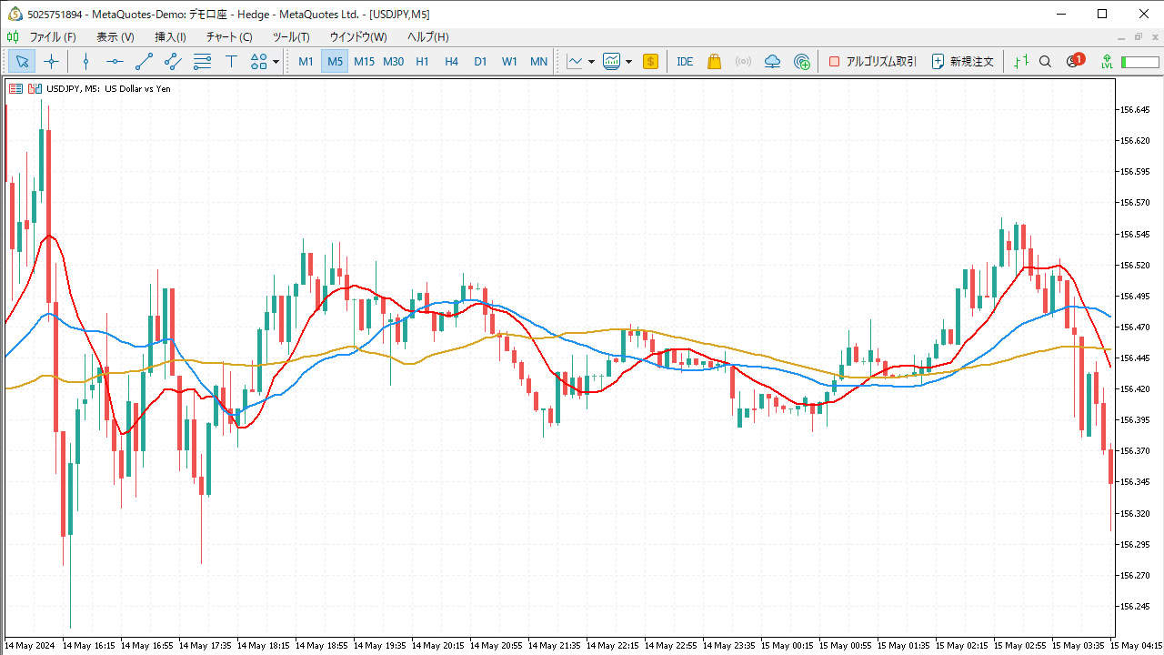Screen dimensions: 1164x655
Task: Switch chart to H4 timeframe
Action: 451,61
